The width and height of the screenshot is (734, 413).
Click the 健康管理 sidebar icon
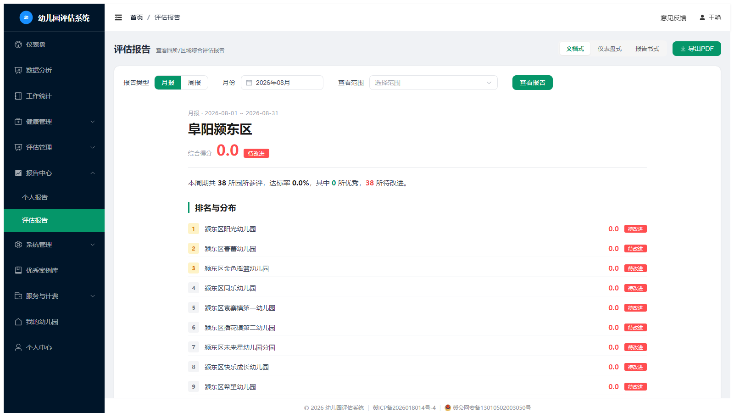click(18, 122)
